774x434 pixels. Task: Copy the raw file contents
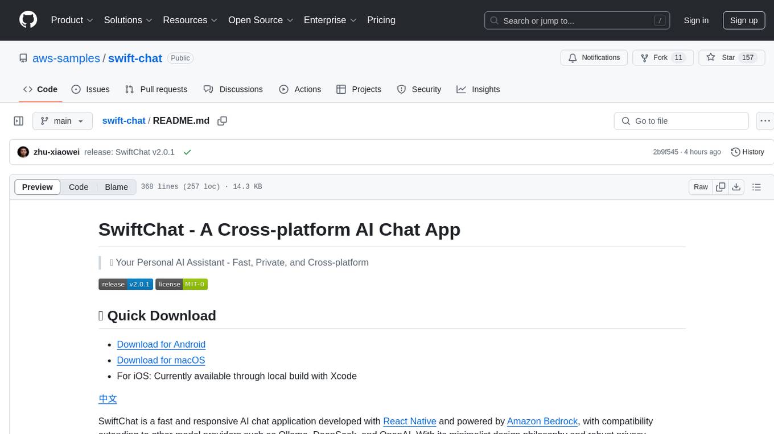pos(721,187)
